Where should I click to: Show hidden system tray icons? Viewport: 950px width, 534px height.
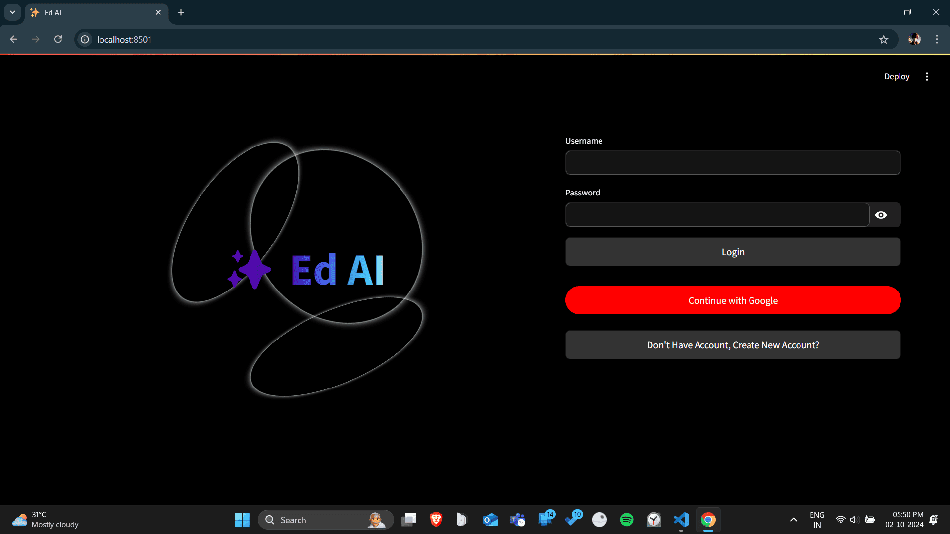793,520
